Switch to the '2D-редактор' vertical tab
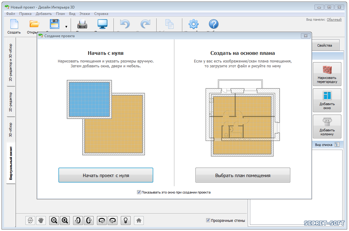Screen dimensions: 349x231 click(11, 102)
